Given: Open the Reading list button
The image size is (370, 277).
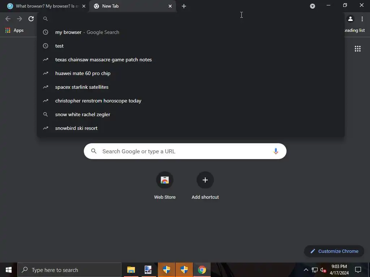Looking at the screenshot, I should (354, 30).
